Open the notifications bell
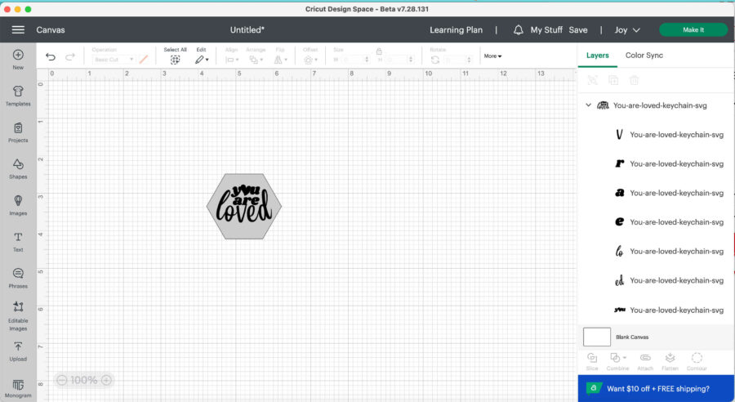Viewport: 735px width, 402px height. click(518, 30)
